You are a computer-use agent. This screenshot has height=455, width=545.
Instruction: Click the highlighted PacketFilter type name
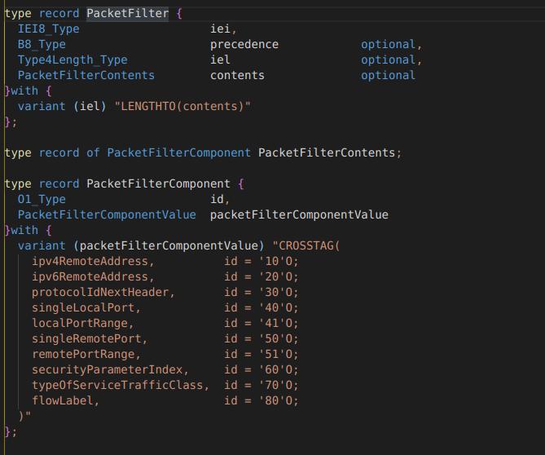coord(127,14)
